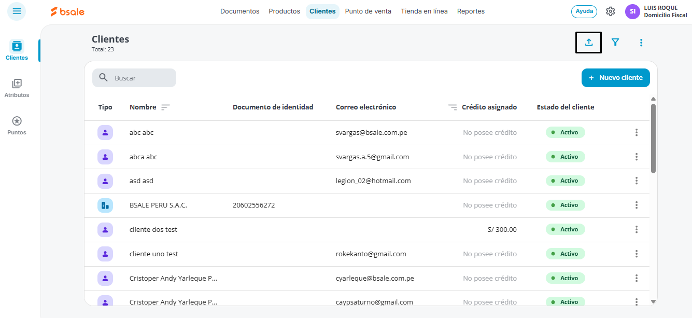This screenshot has width=692, height=318.
Task: Click the export clients upload icon
Action: point(589,43)
